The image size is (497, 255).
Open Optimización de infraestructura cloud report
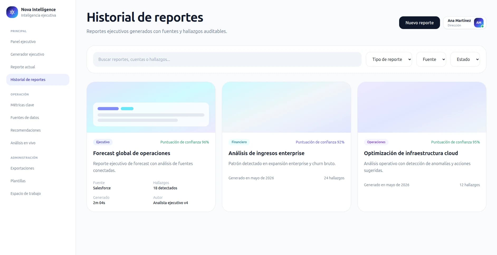coord(411,153)
